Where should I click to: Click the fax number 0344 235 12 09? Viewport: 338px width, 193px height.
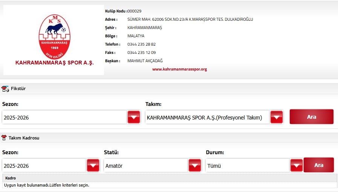(141, 53)
